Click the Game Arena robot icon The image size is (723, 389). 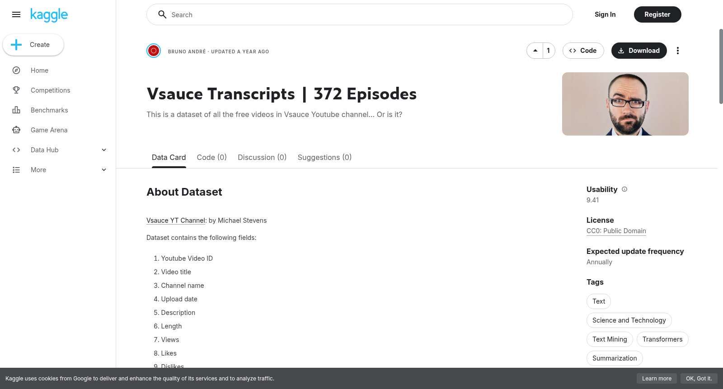pos(16,130)
